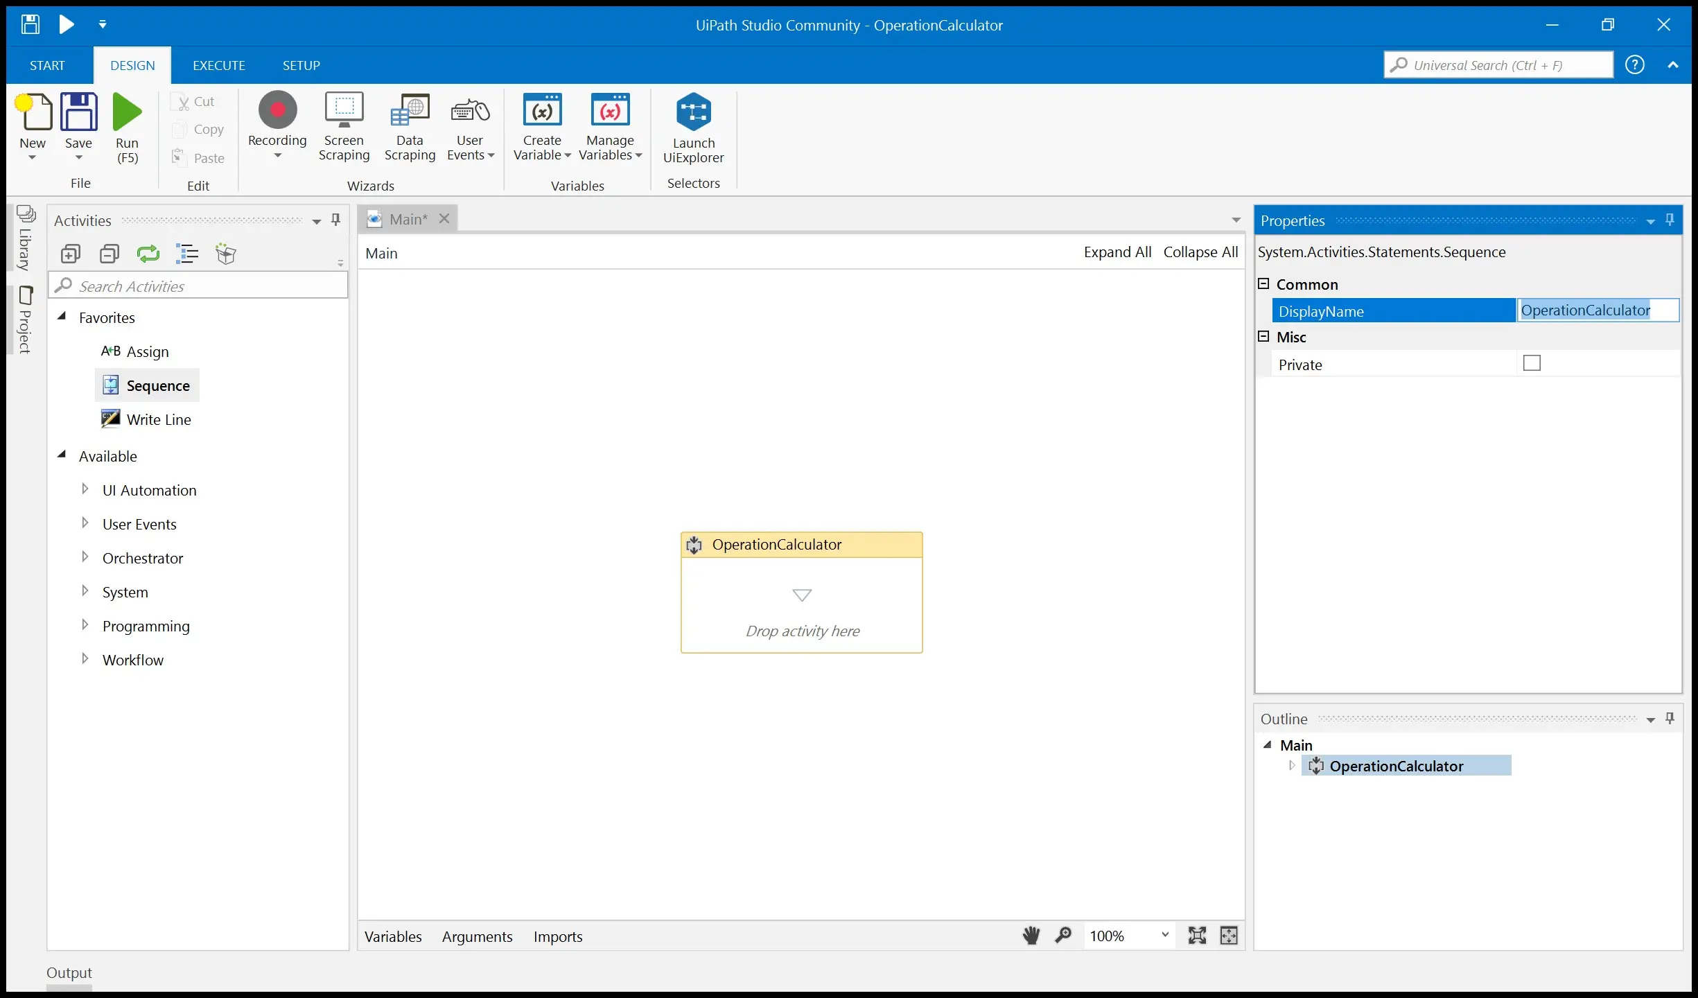The height and width of the screenshot is (998, 1698).
Task: Click the green Refresh activities icon
Action: [x=148, y=254]
